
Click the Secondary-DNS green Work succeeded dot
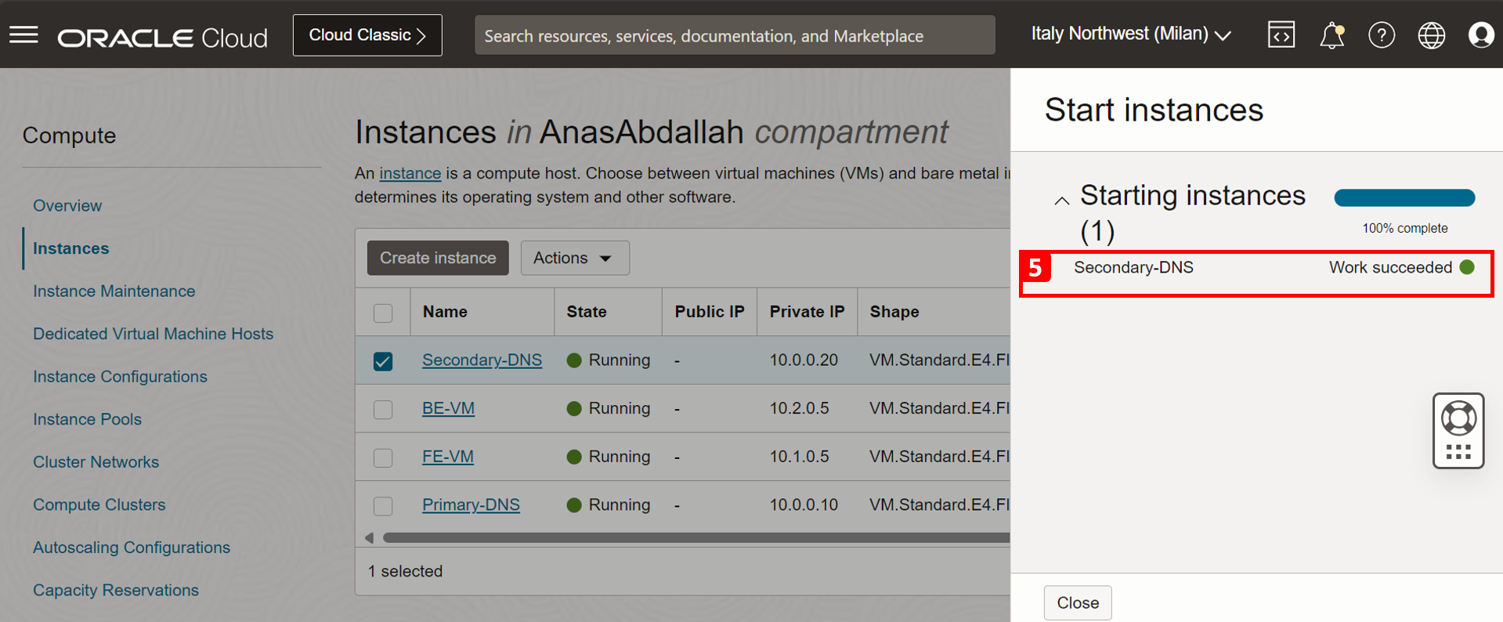click(1467, 267)
